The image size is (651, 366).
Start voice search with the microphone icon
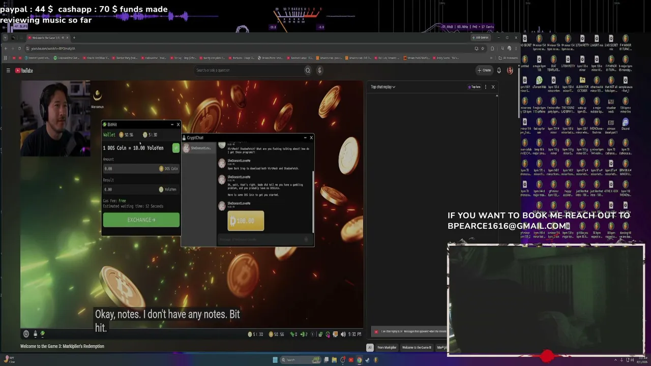click(319, 71)
